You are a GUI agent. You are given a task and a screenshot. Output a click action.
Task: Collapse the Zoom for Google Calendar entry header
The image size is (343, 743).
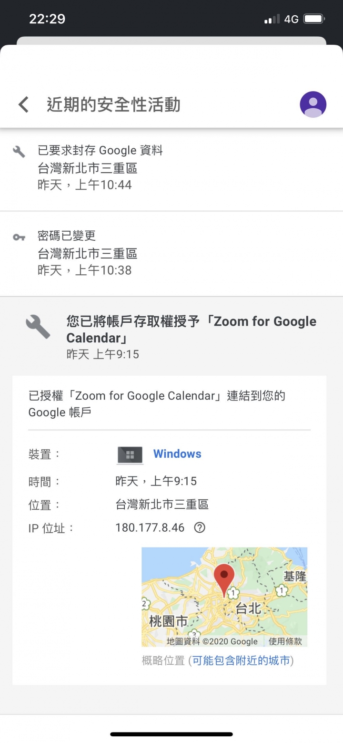coord(171,337)
